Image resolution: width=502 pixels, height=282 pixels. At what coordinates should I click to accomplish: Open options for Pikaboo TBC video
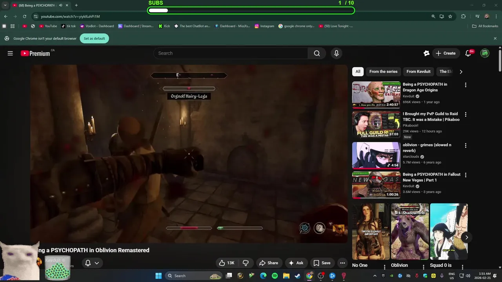[466, 114]
